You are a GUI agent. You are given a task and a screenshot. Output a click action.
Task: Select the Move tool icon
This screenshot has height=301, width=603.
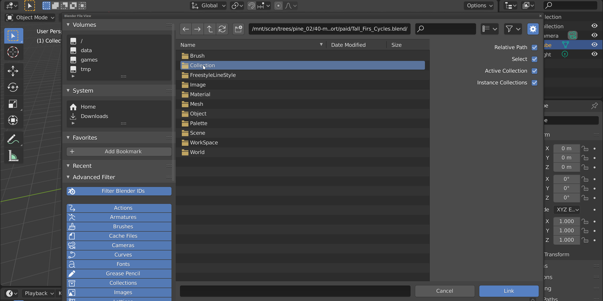13,71
